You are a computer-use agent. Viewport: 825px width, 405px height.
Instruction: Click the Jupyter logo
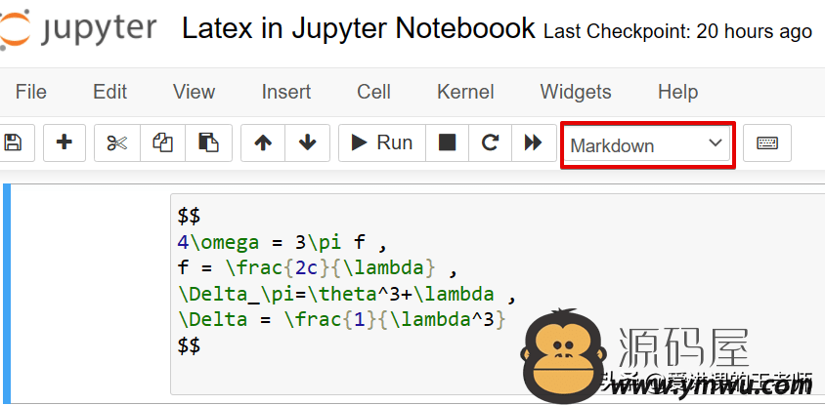[78, 29]
